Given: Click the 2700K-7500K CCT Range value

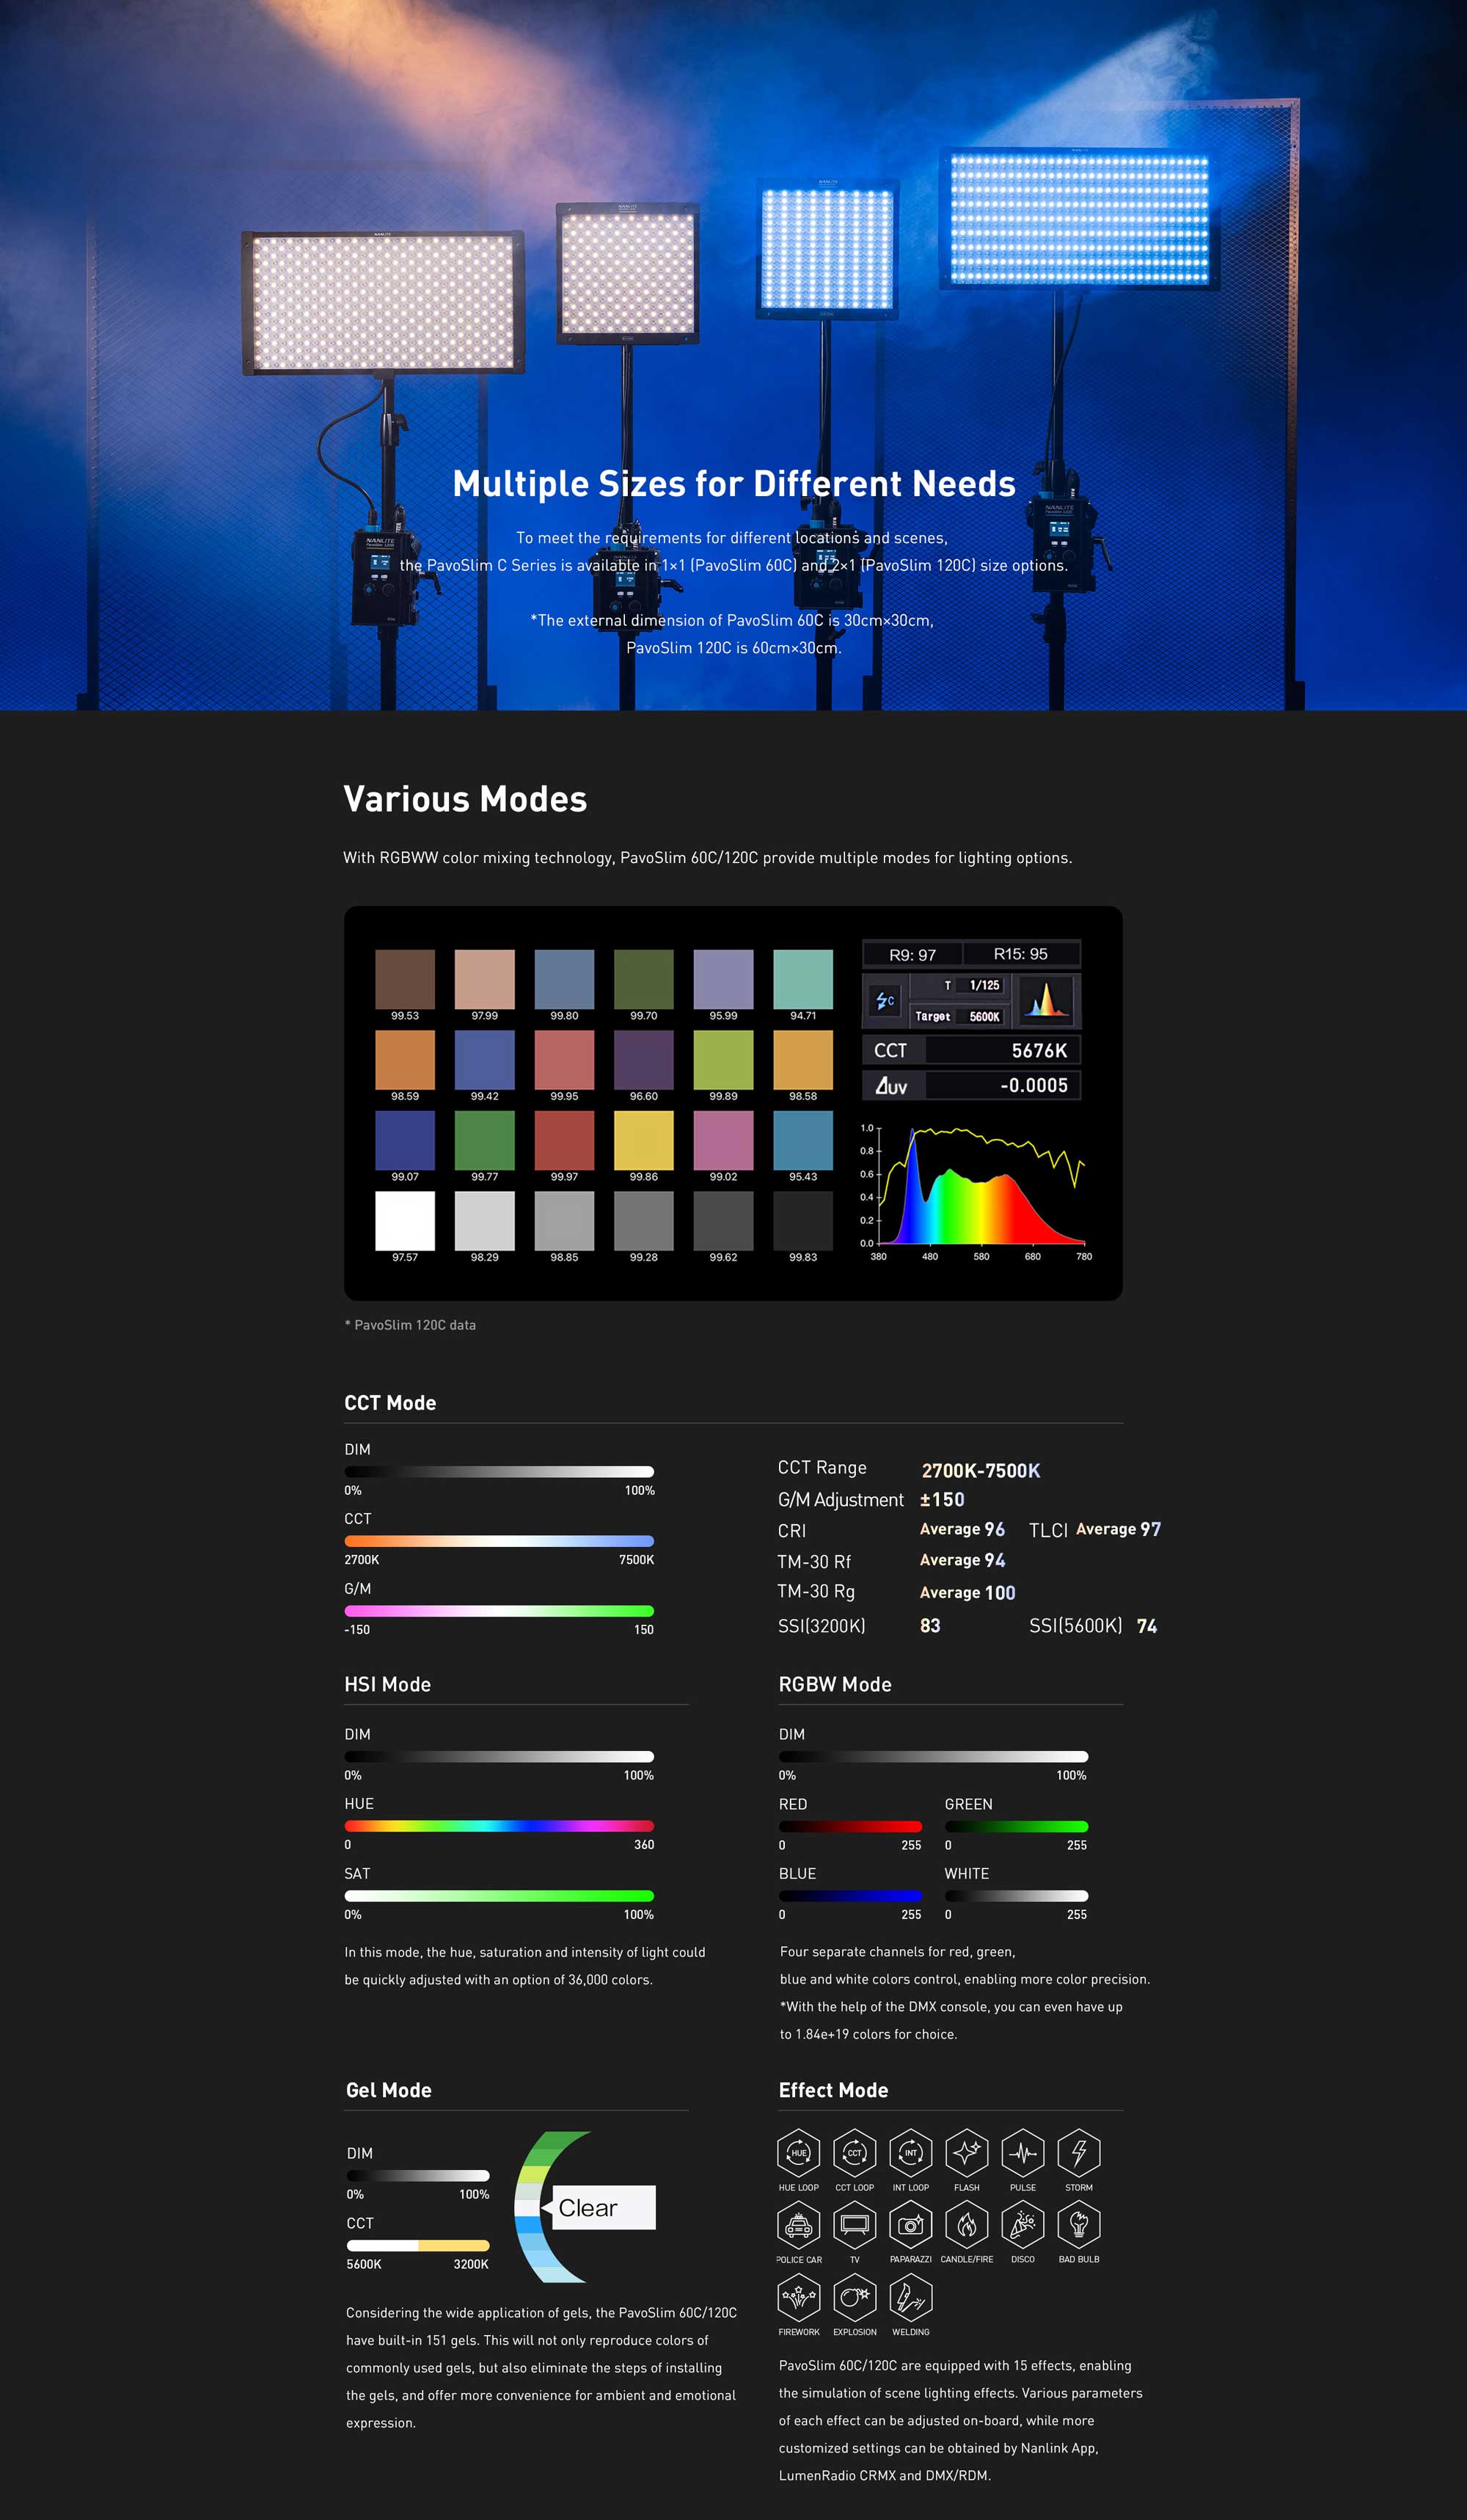Looking at the screenshot, I should pos(981,1470).
